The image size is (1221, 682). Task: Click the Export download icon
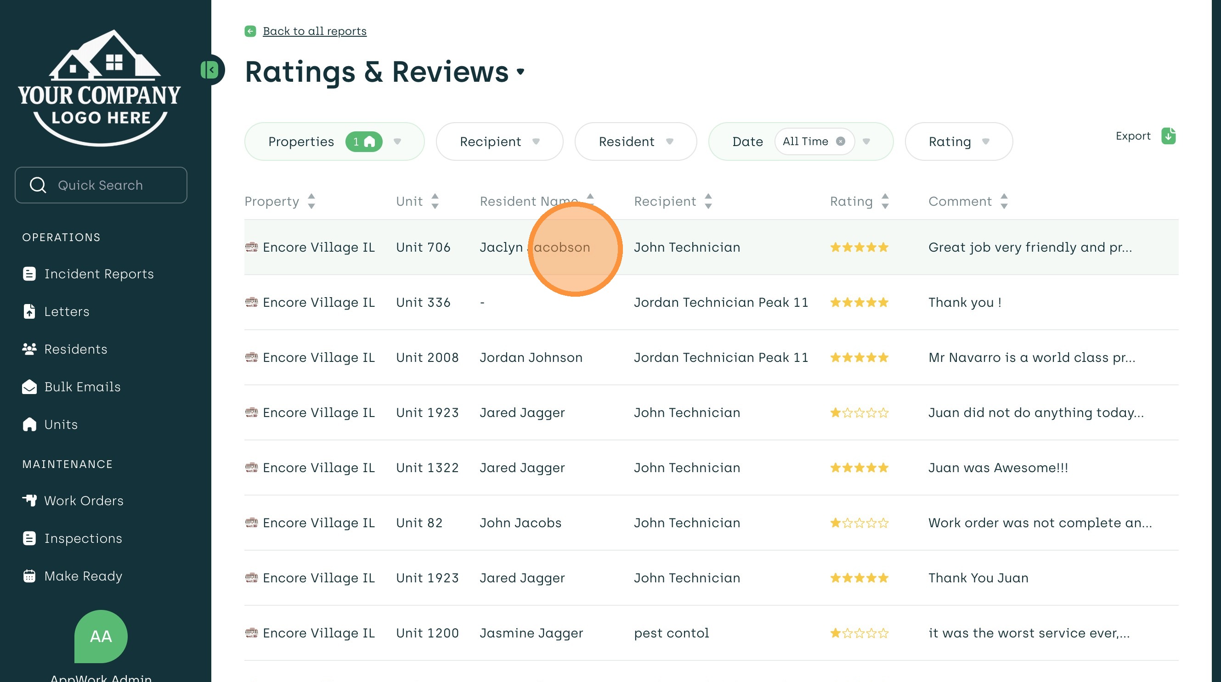point(1168,136)
